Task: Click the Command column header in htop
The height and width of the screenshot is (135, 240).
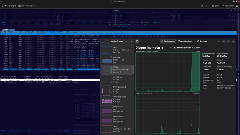Action: click(74, 32)
